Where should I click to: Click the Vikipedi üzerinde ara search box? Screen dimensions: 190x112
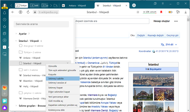tap(112, 21)
